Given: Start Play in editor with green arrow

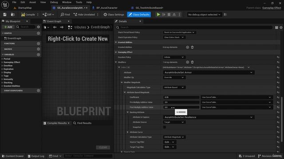Looking at the screenshot, I should point(158,15).
